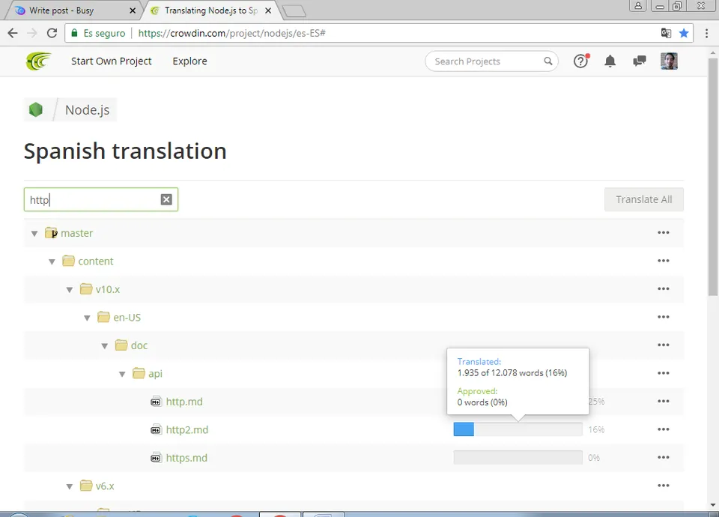
Task: Collapse the en-US folder arrow
Action: point(87,318)
